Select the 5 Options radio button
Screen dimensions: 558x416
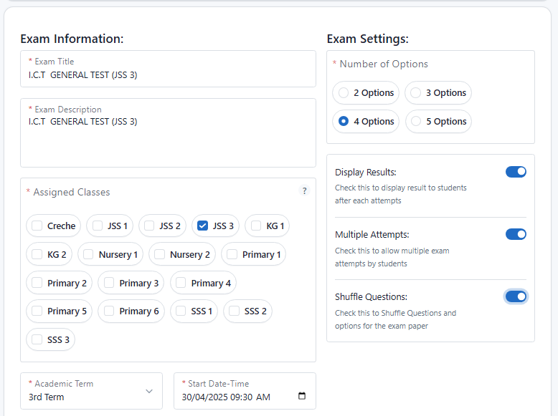pos(416,122)
